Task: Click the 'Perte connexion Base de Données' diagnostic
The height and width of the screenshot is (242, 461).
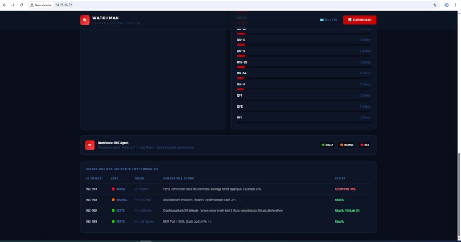Action: pyautogui.click(x=212, y=189)
